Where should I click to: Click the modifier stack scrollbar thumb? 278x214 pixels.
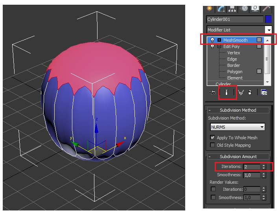[x=267, y=59]
